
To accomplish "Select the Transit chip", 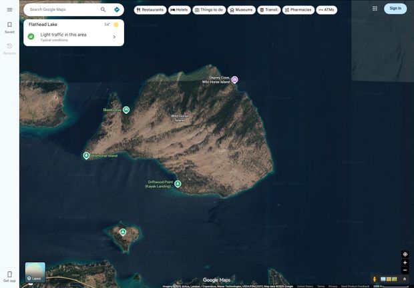I will tap(269, 10).
